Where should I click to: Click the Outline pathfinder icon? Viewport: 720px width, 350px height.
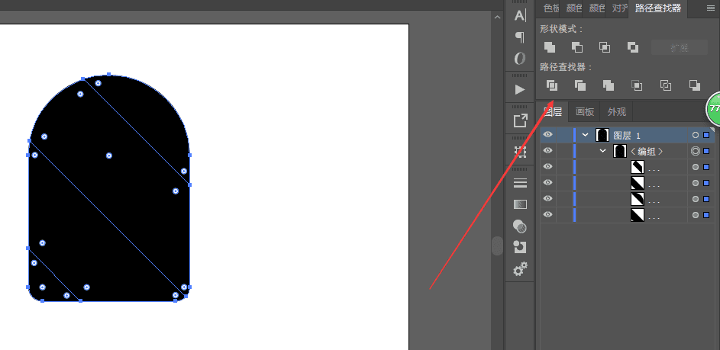[665, 85]
